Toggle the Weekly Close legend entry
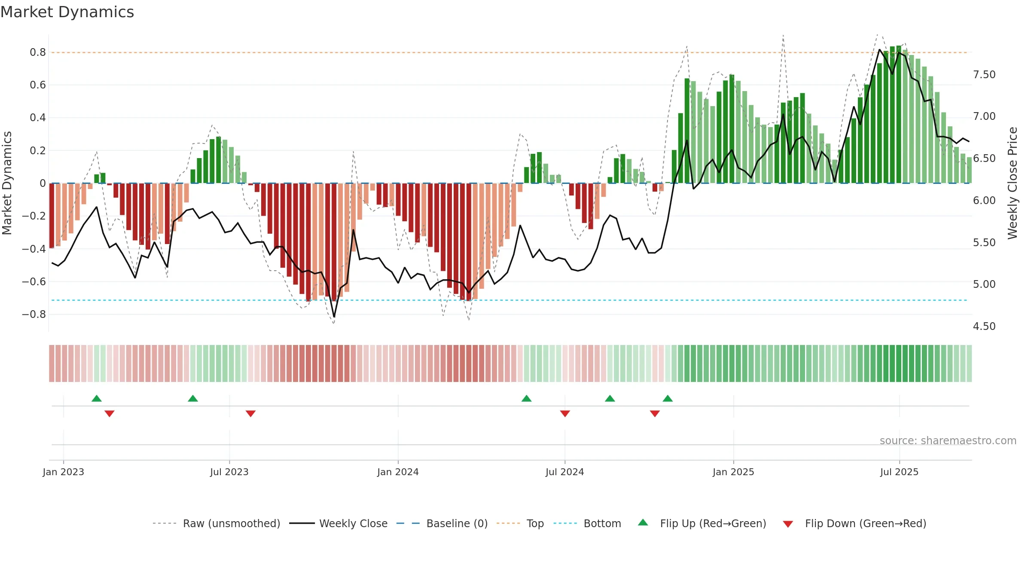The image size is (1031, 580). tap(339, 523)
